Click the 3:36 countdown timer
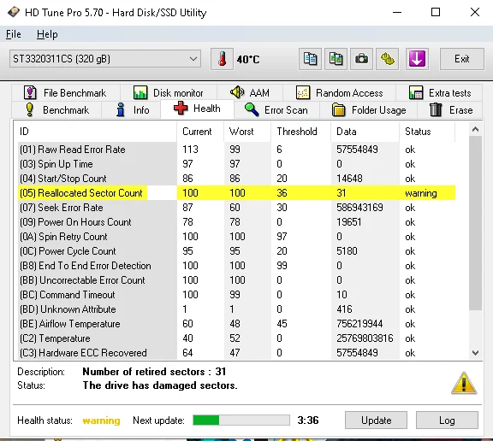The image size is (493, 441). (x=308, y=420)
